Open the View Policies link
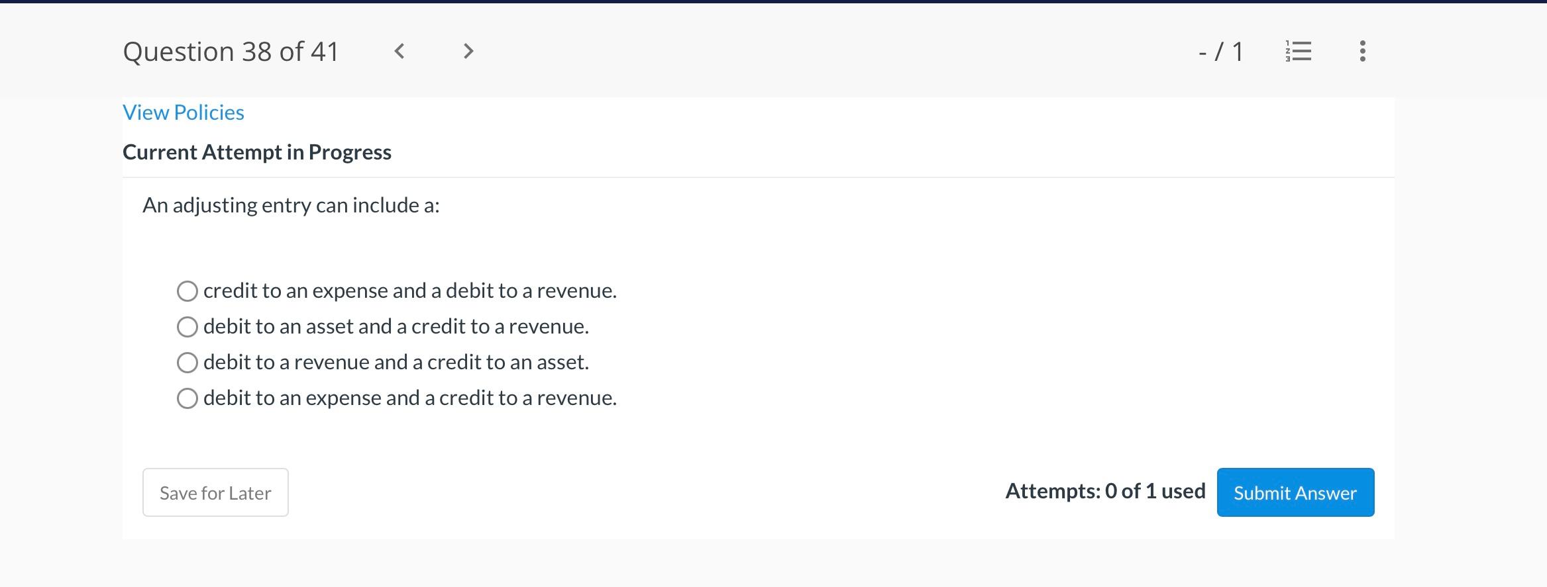The image size is (1547, 587). (183, 112)
